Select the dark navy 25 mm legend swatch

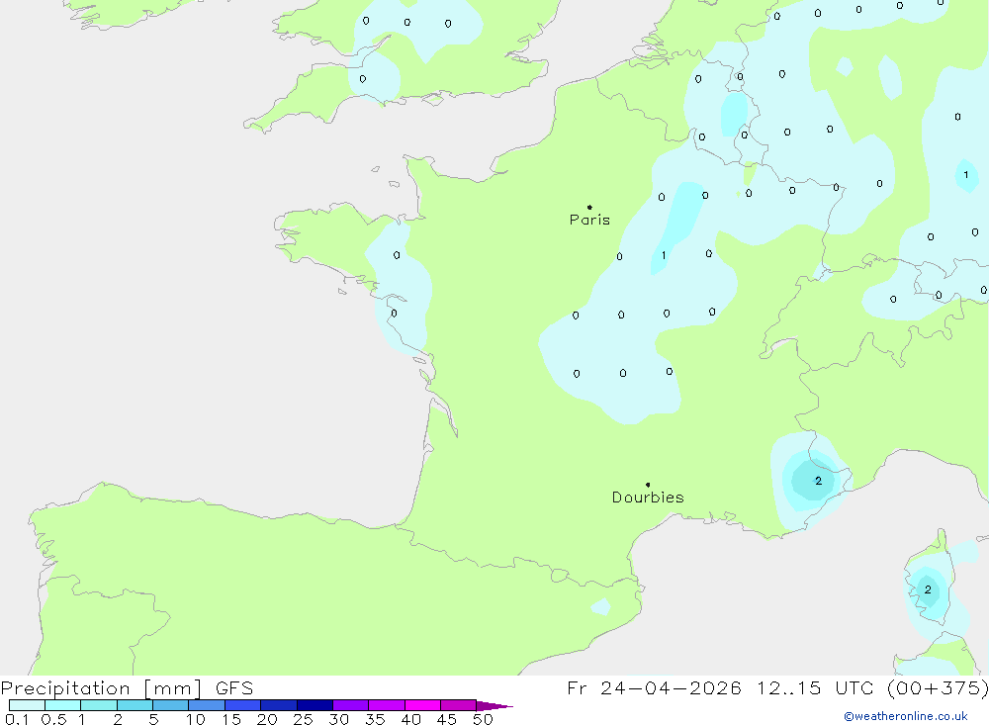pos(315,706)
